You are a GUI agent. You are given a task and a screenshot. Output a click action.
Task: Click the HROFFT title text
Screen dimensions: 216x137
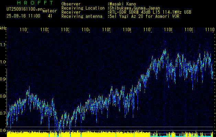pyautogui.click(x=35, y=3)
